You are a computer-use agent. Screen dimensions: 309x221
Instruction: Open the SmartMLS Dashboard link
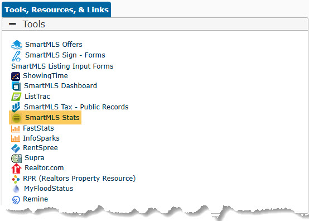[60, 86]
